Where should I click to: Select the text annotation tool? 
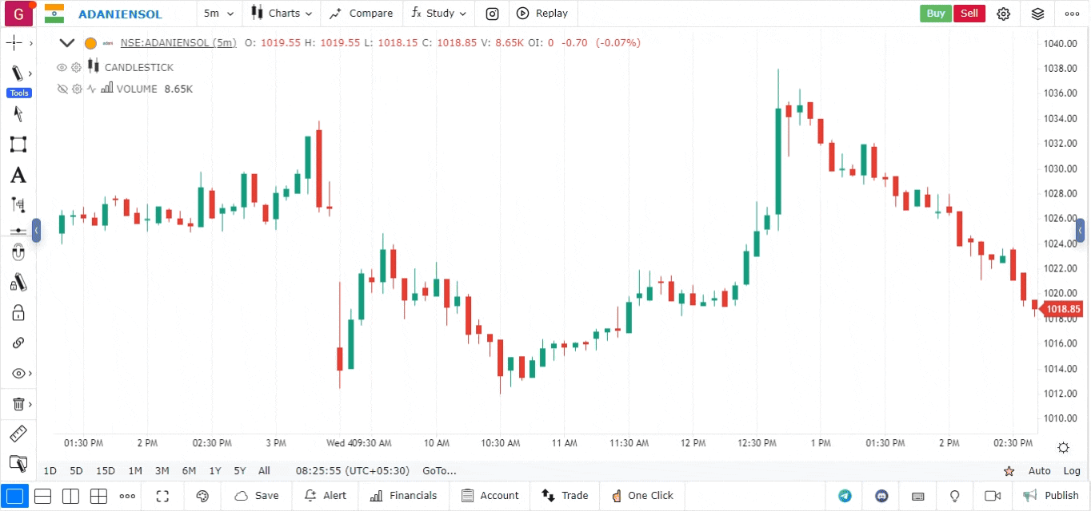coord(18,175)
